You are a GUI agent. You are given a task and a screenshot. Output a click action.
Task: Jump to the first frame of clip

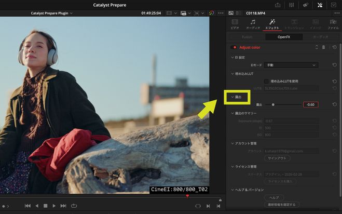(27, 206)
